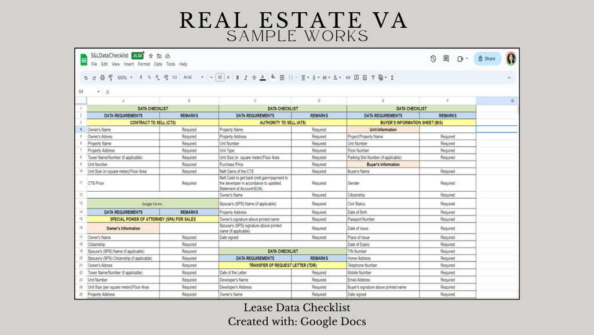Open the horizontal align dropdown
The height and width of the screenshot is (335, 594).
(x=305, y=78)
